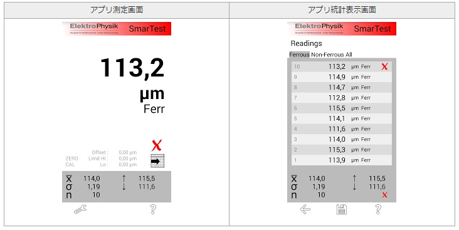Select the Non-Ferrous tab
459x230 pixels.
tap(327, 55)
